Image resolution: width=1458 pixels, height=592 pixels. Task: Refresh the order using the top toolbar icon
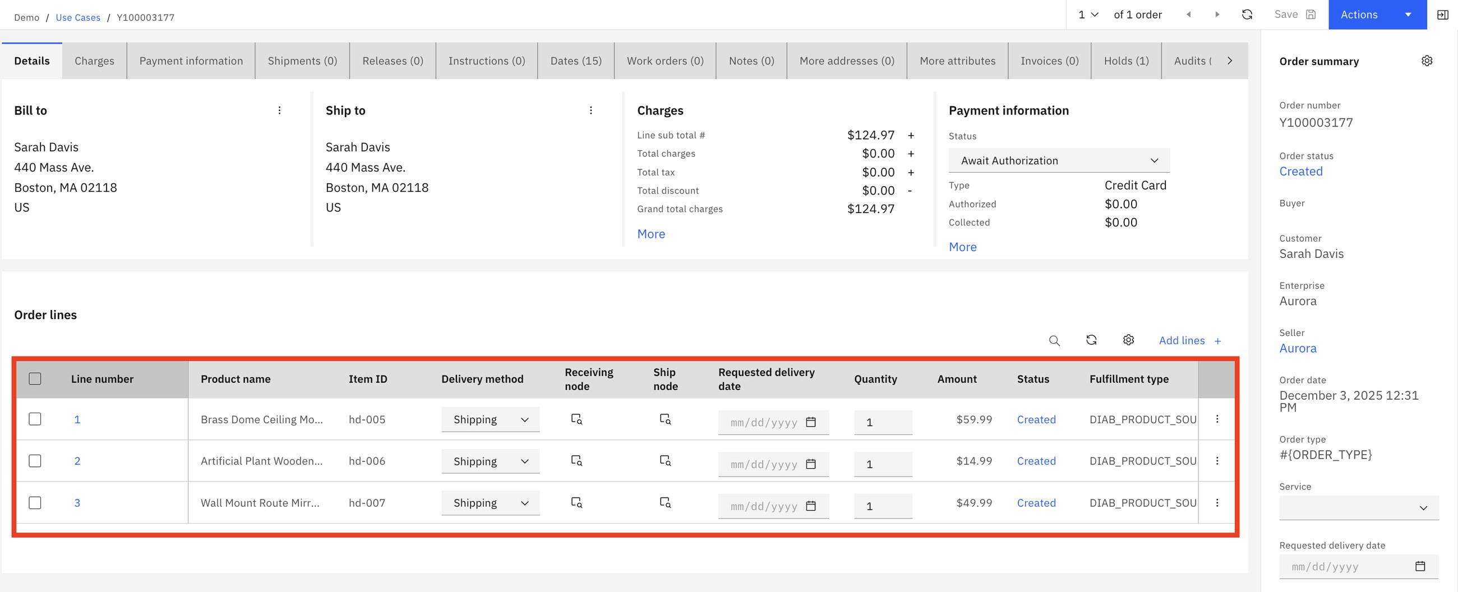pyautogui.click(x=1247, y=15)
